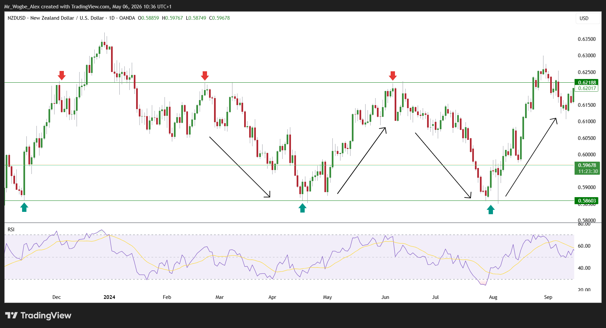This screenshot has width=606, height=328.
Task: Click the Jul label on the time axis
Action: (435, 297)
